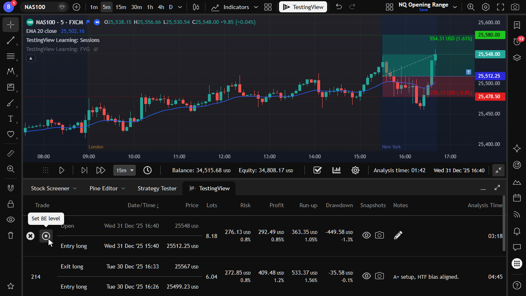Image resolution: width=526 pixels, height=296 pixels.
Task: Step forward one bar in the replay
Action: pos(84,170)
